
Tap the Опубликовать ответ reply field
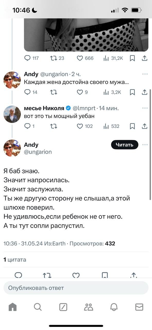pyautogui.click(x=76, y=288)
